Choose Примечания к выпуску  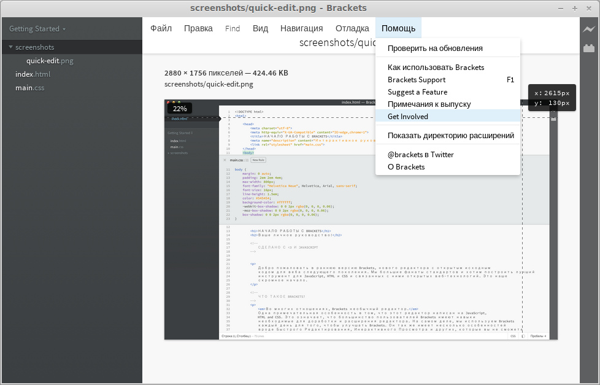coord(448,104)
